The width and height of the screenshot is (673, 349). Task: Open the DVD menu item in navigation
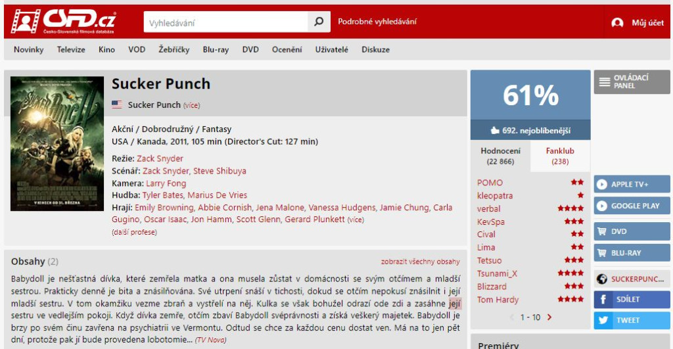tap(250, 49)
